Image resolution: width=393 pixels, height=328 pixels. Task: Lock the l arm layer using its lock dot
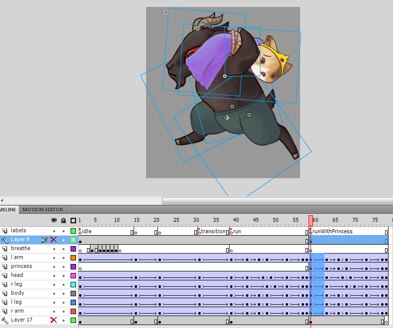(x=64, y=258)
